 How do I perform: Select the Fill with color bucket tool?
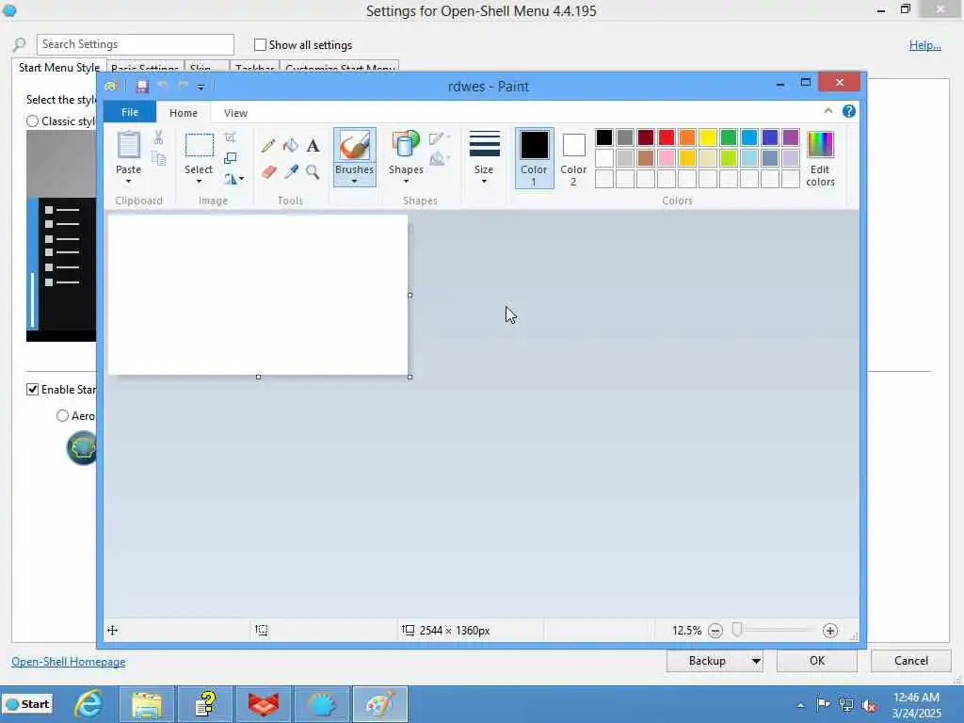[x=290, y=146]
